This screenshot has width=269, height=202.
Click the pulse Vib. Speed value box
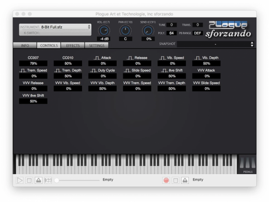coord(172,63)
